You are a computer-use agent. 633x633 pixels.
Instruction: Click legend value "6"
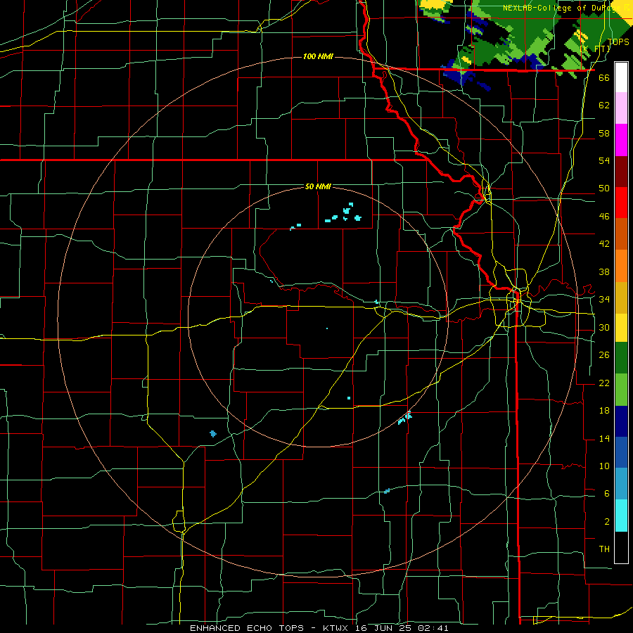pyautogui.click(x=607, y=494)
